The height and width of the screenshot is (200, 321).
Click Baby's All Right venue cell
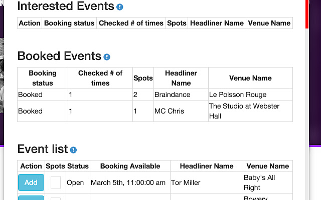pos(268,182)
